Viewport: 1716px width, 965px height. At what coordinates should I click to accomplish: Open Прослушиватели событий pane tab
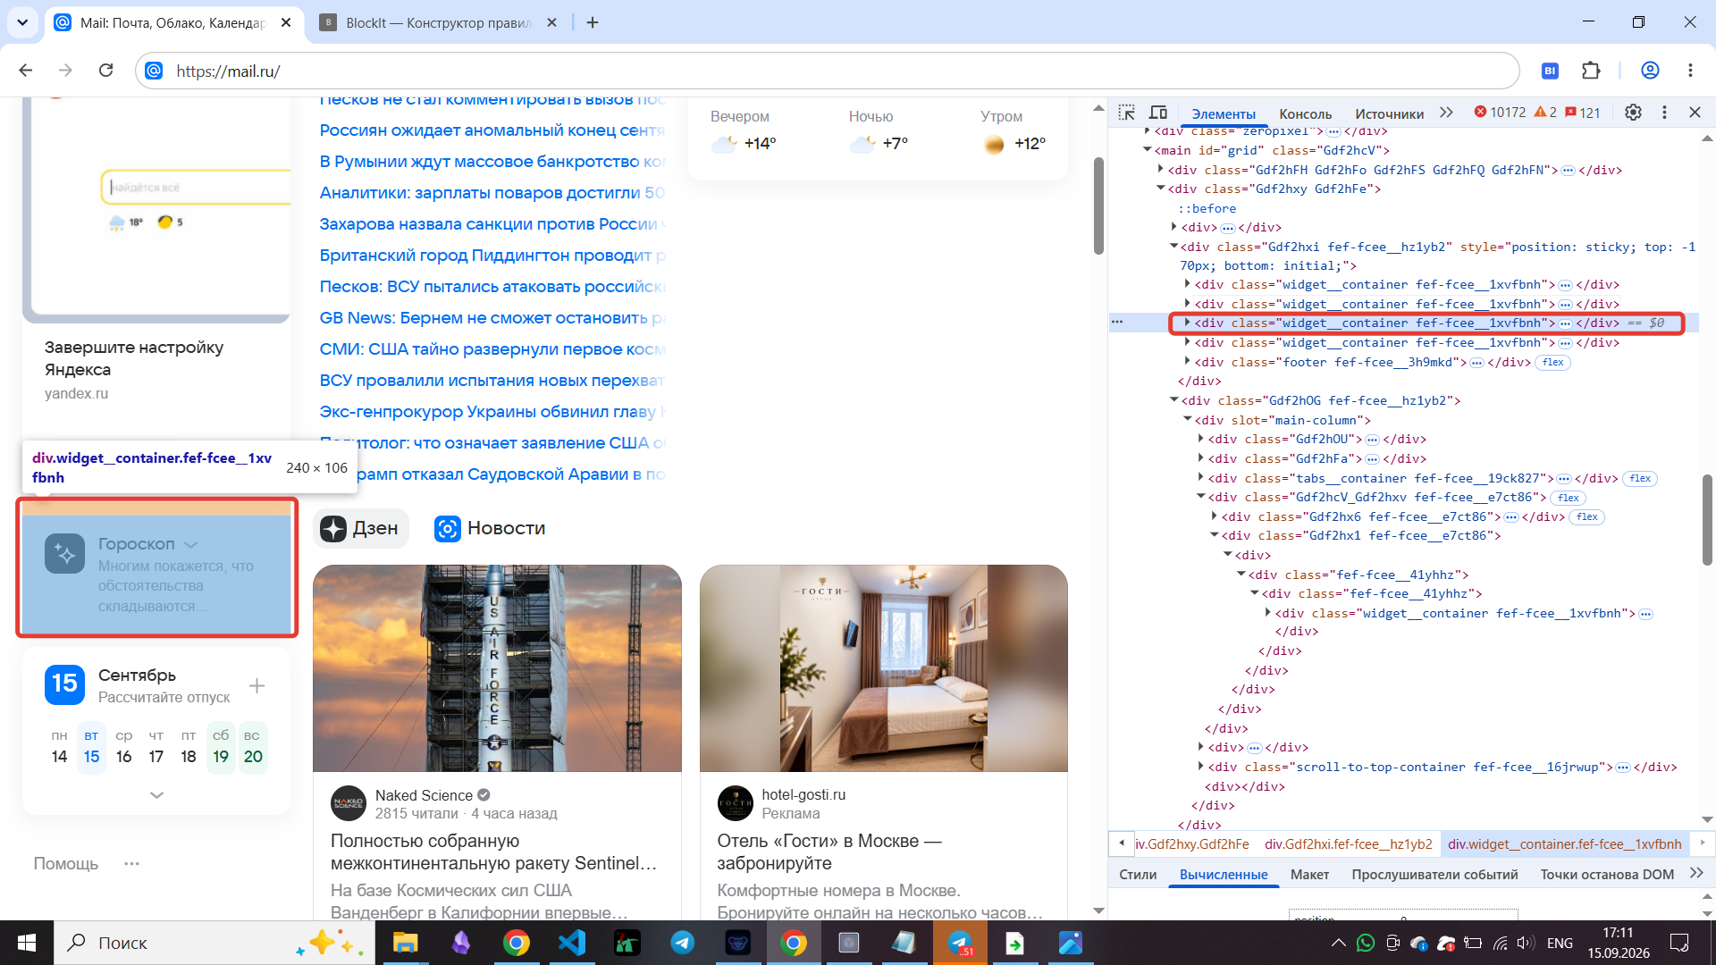pos(1434,875)
